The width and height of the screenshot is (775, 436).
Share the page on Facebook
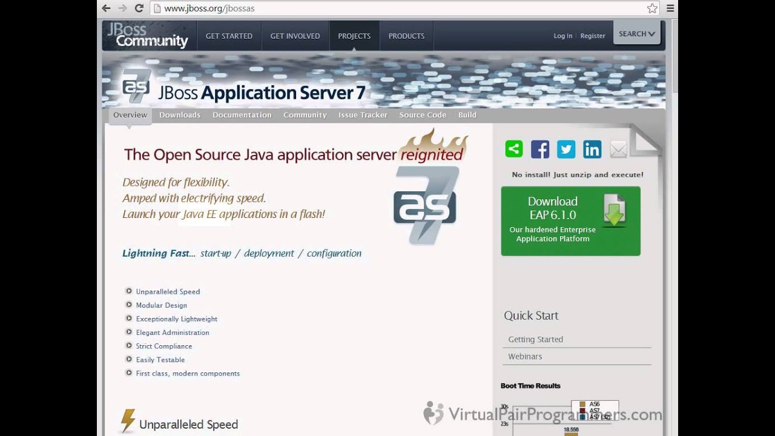tap(540, 149)
